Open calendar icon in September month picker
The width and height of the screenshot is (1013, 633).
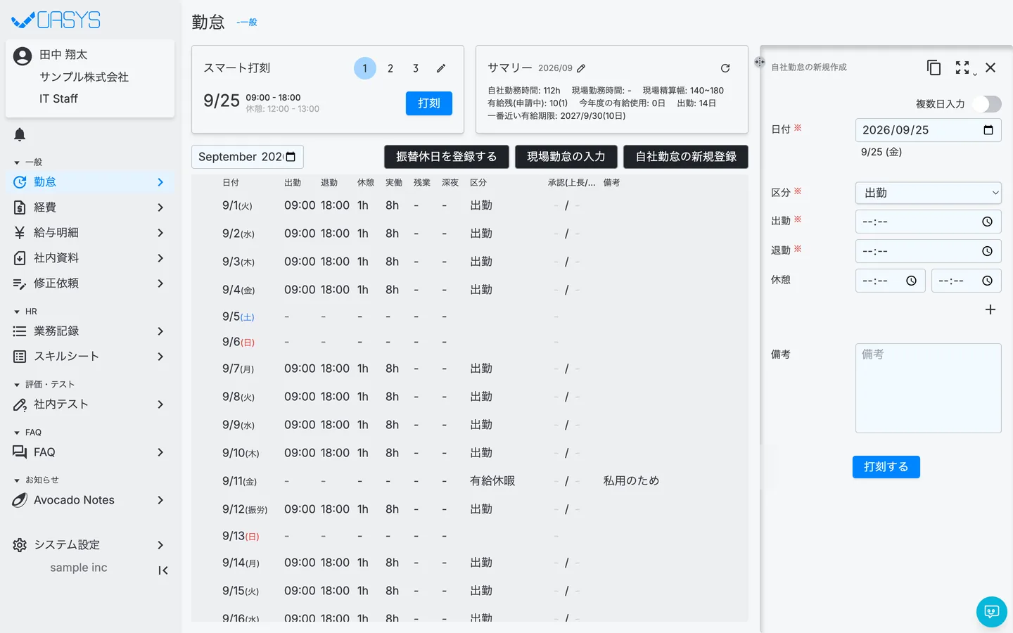(291, 157)
